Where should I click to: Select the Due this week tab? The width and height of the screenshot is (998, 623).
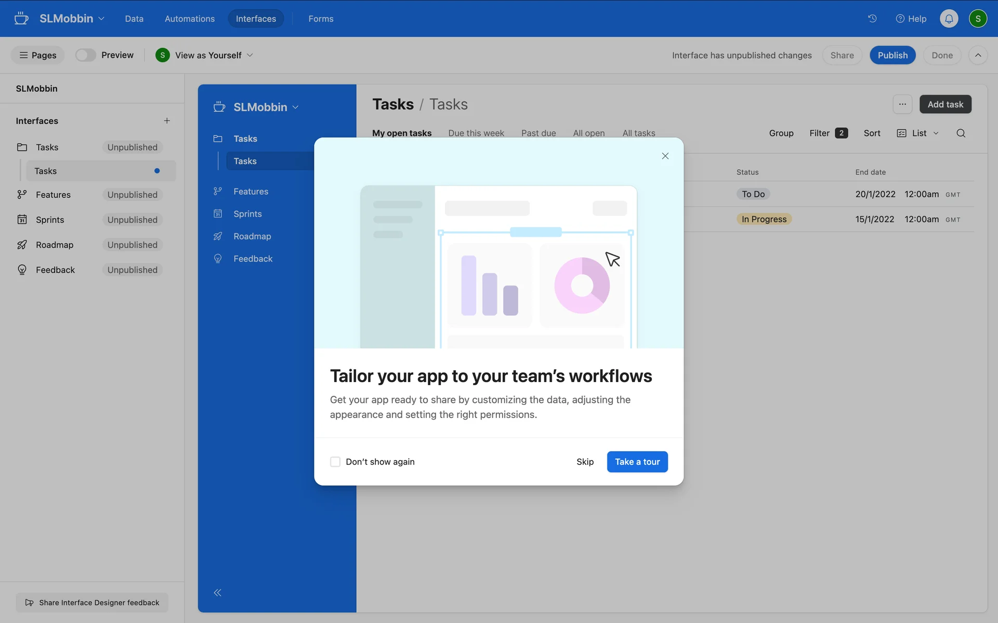pyautogui.click(x=476, y=133)
